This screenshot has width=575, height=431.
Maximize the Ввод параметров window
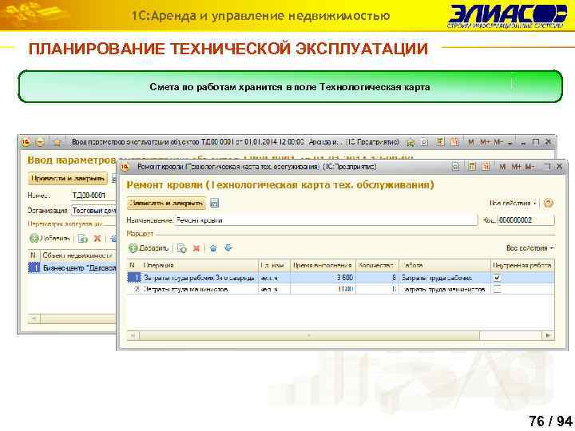point(536,141)
